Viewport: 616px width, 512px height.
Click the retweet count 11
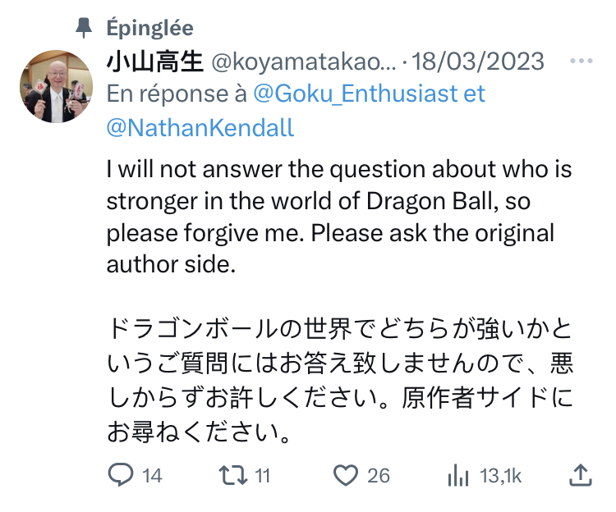pos(262,475)
